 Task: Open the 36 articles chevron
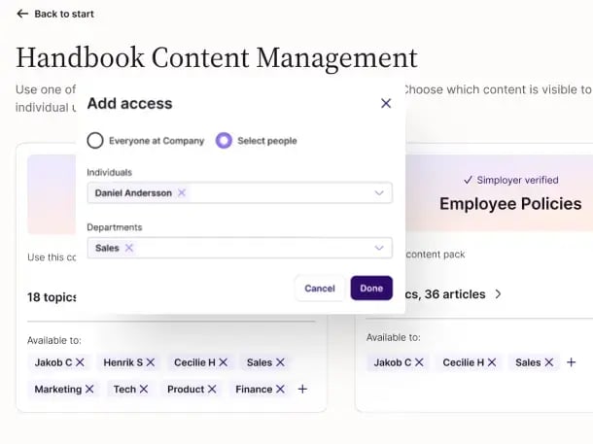coord(498,294)
